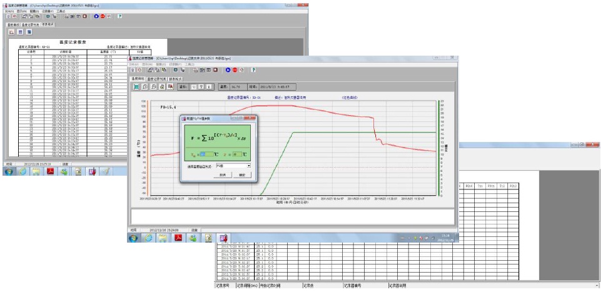Click first icon in back window report toolbar

(11, 31)
